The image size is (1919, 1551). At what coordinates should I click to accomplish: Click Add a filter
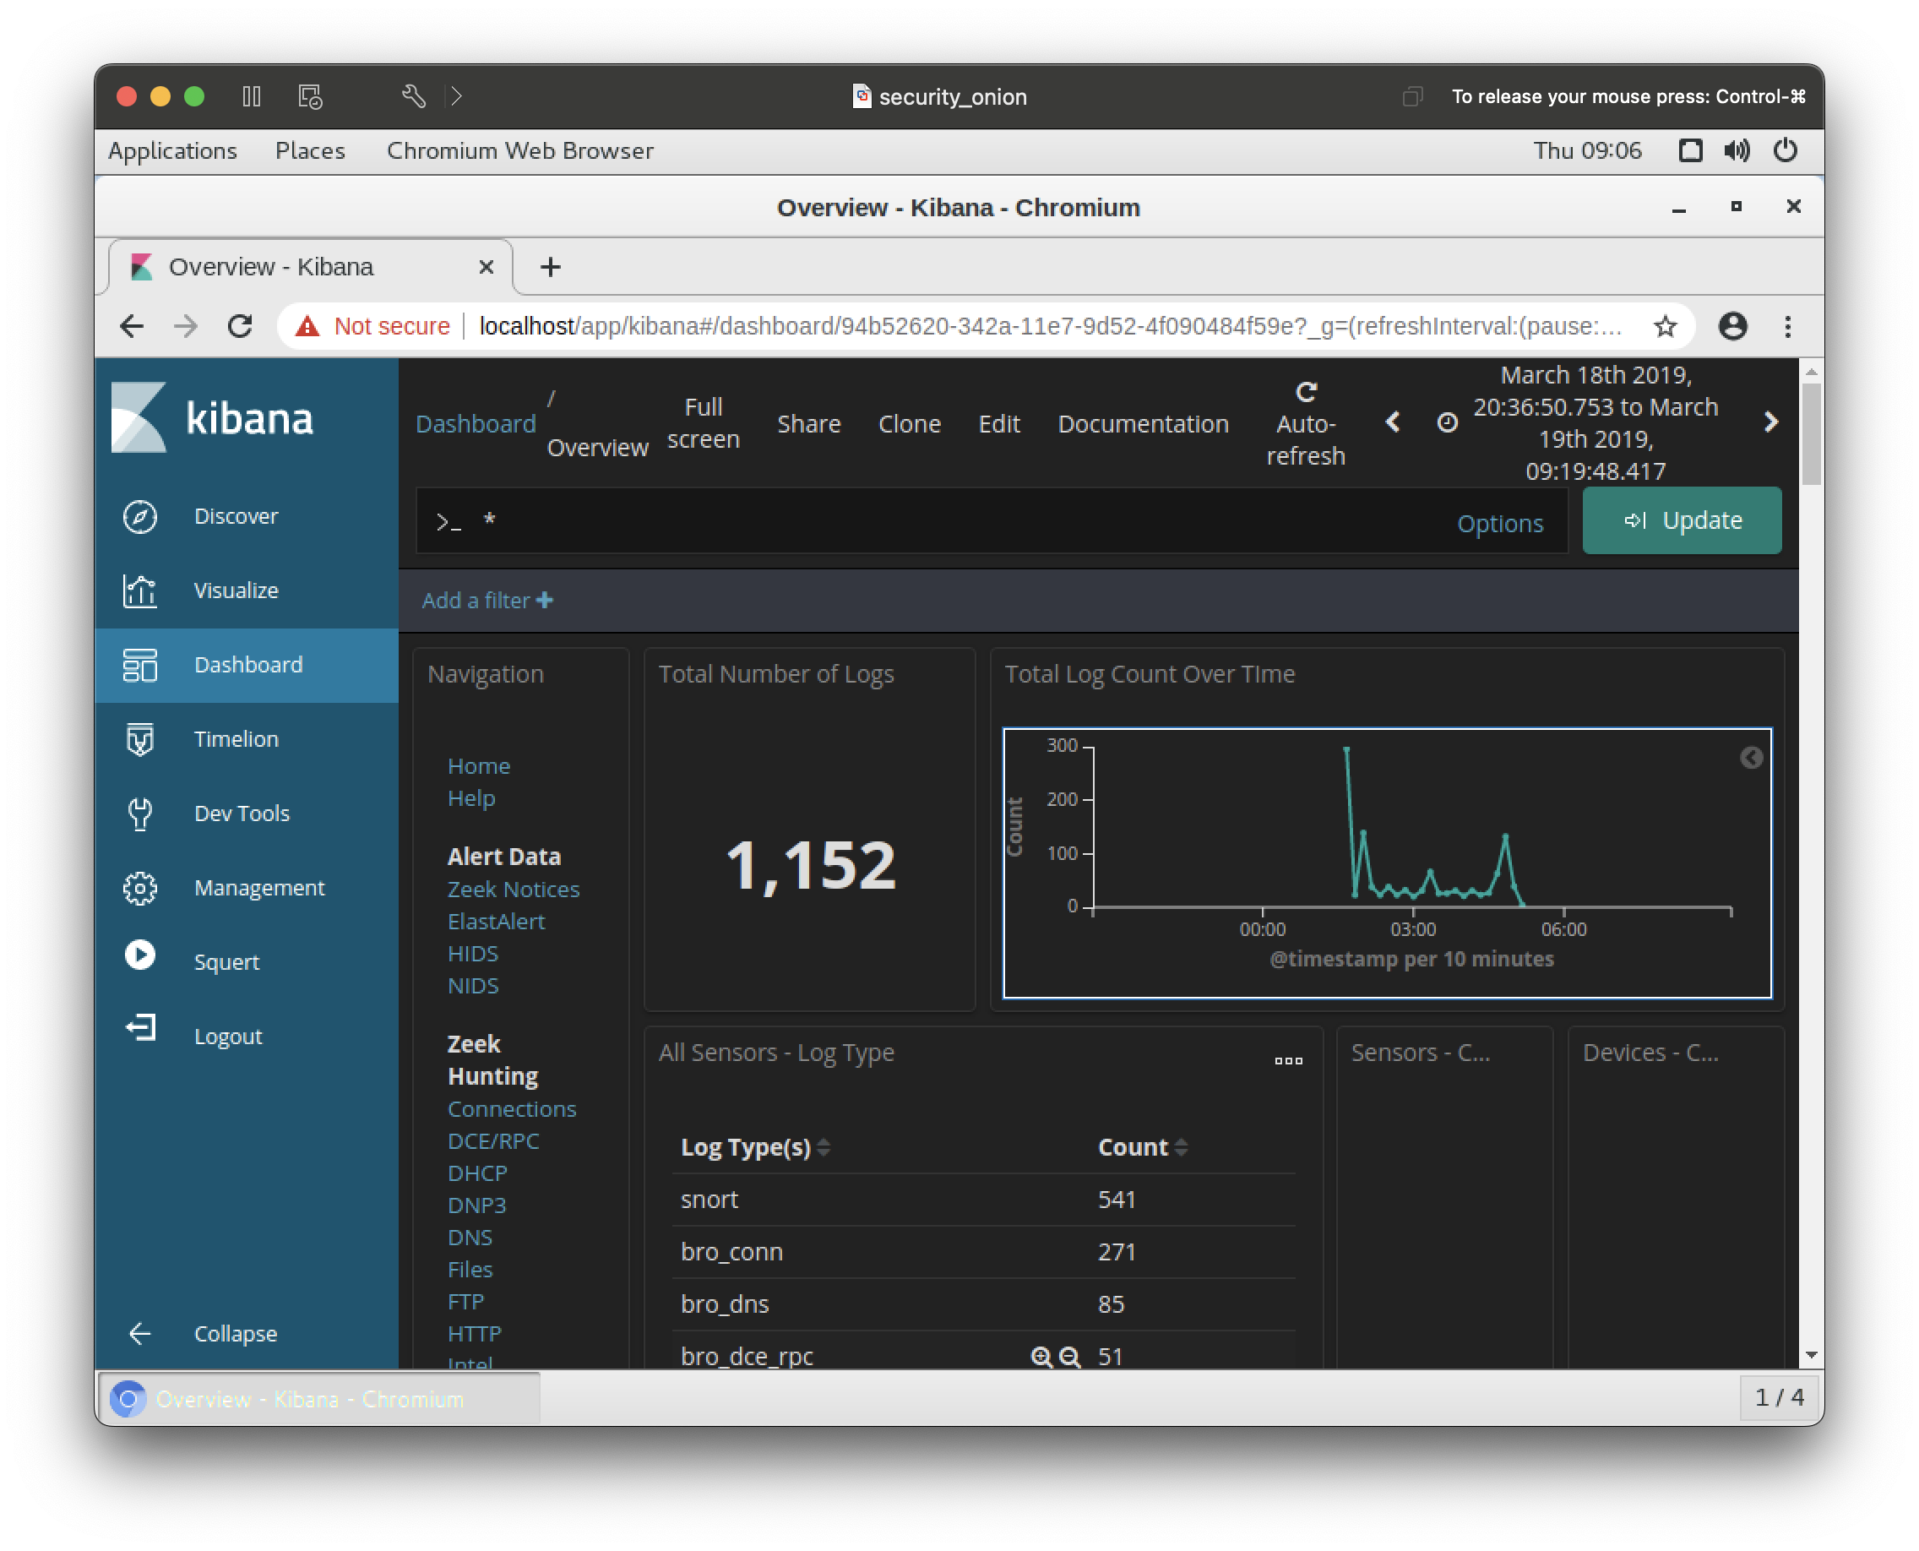tap(487, 601)
